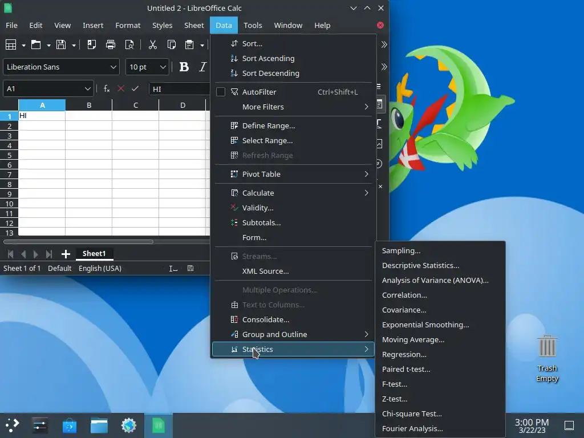584x438 pixels.
Task: Go to first sheet navigation arrow
Action: pos(10,254)
